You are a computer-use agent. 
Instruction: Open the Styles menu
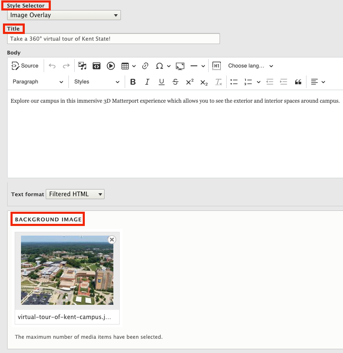[97, 82]
